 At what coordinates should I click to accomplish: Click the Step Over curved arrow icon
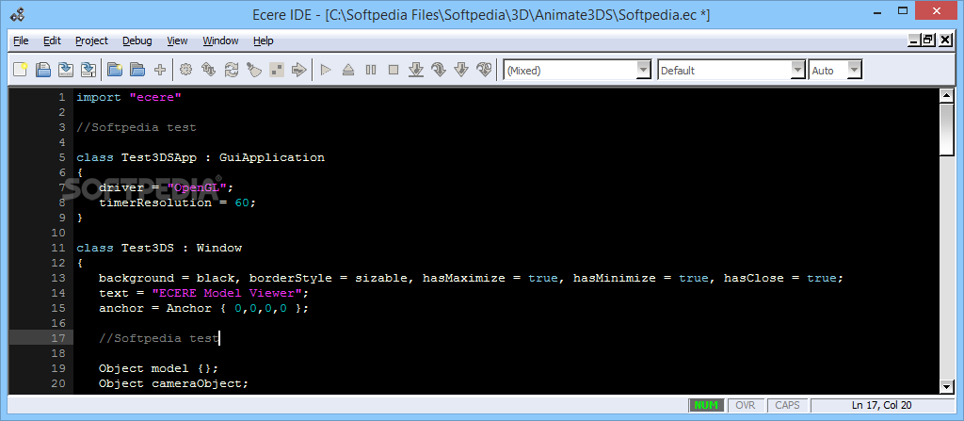pos(439,70)
